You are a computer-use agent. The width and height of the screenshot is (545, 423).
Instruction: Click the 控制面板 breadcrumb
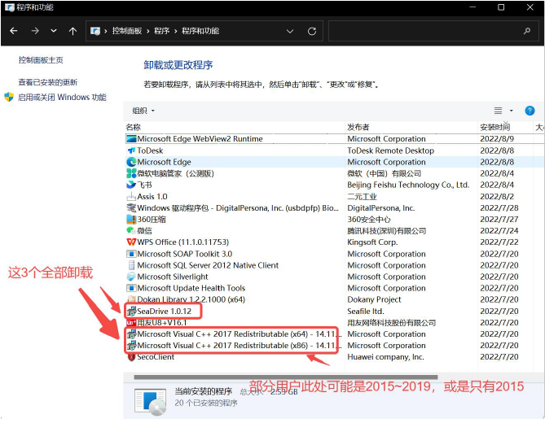pyautogui.click(x=126, y=31)
